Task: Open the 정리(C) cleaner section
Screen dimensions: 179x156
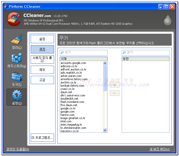Action: (x=17, y=42)
